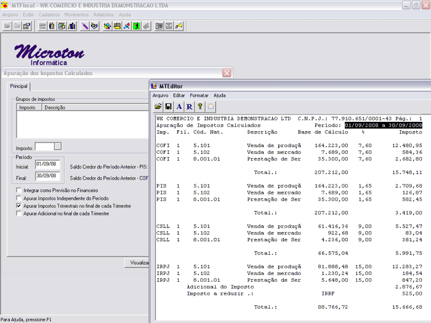Click the save diskette icon in MTEditor
Screen dimensions: 431x323
tap(168, 106)
